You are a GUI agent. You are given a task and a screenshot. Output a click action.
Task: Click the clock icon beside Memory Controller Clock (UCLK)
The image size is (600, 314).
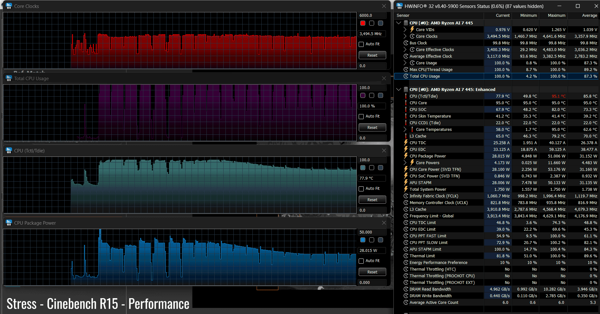coord(406,202)
